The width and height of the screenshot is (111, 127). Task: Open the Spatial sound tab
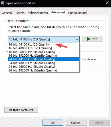77,13
